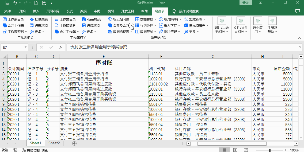
Task: Switch to Page Layout view in status bar
Action: 235,150
